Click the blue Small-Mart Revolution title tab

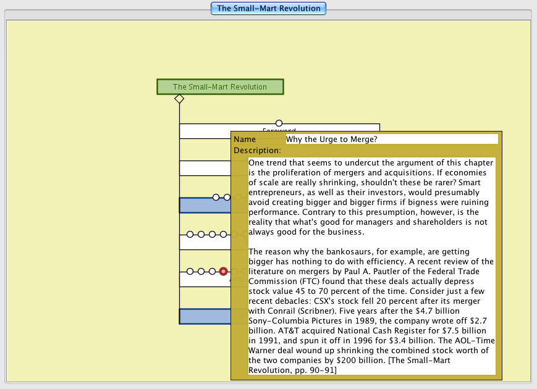(268, 9)
